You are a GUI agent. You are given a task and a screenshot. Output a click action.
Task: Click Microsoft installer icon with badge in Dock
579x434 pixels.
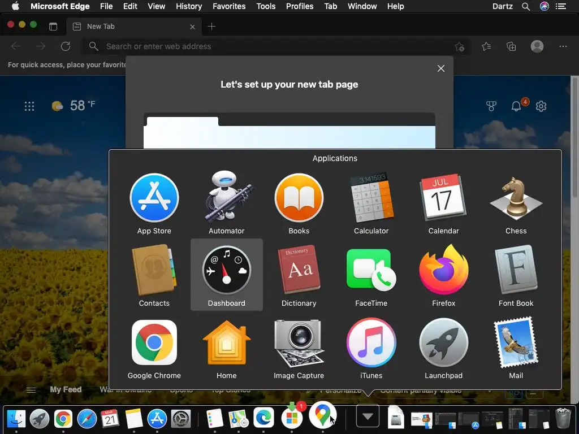[292, 416]
